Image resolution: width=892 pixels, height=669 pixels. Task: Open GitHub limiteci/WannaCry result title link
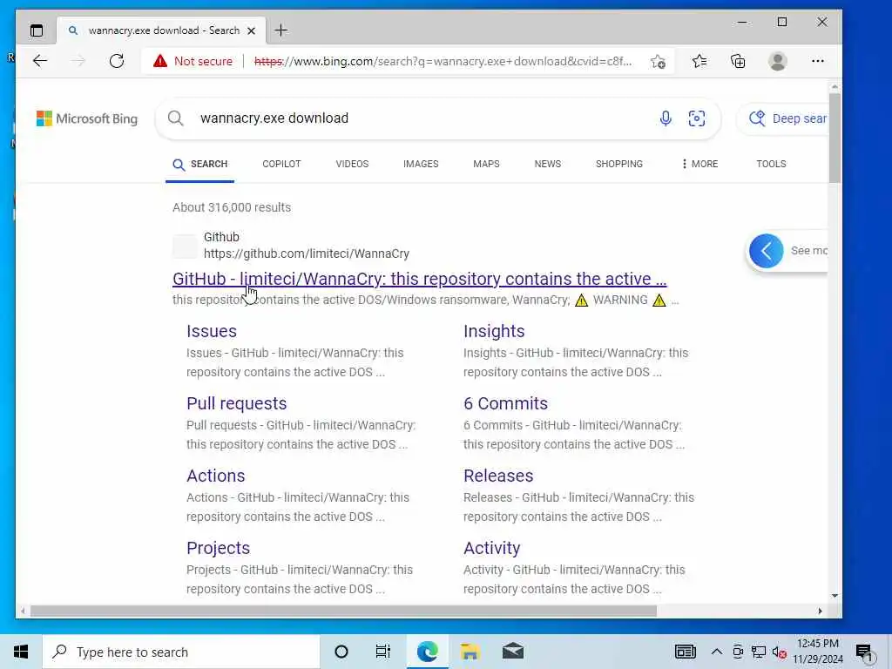(419, 279)
